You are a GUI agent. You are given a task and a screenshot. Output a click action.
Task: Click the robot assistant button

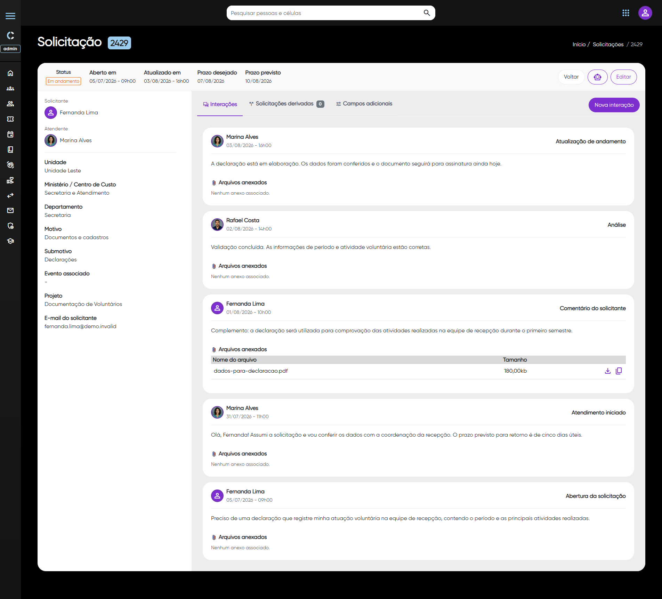(597, 77)
